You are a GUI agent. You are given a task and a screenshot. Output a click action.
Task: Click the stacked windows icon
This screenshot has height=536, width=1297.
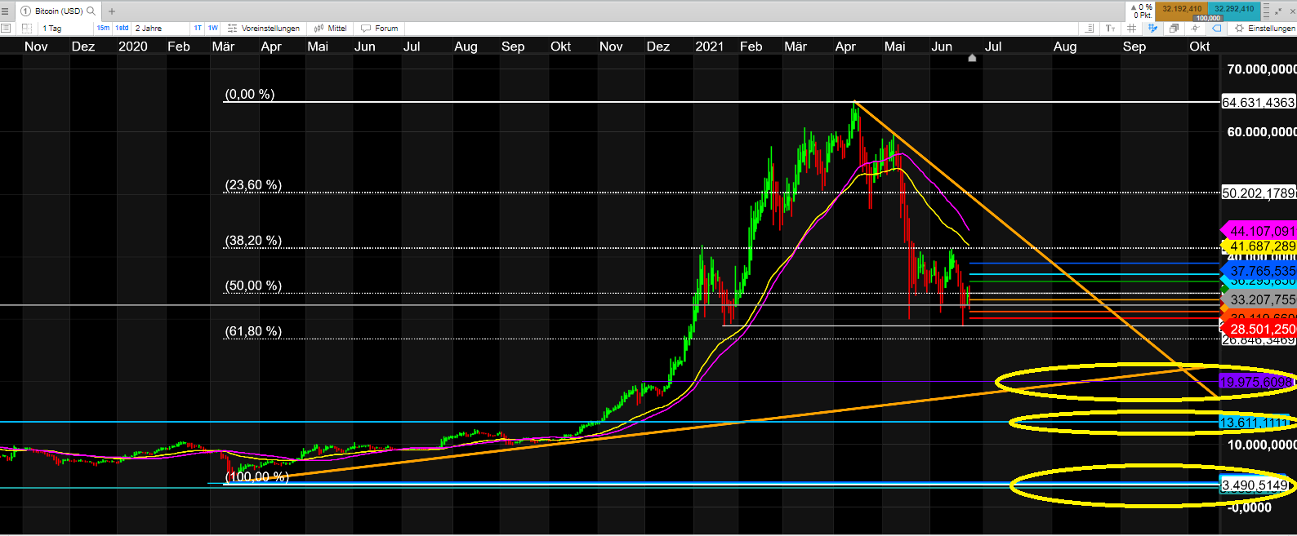click(1174, 29)
